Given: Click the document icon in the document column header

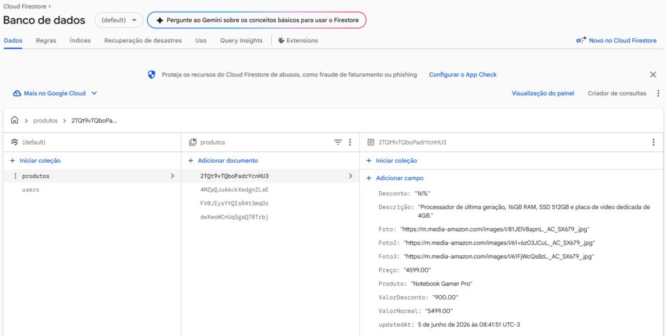Looking at the screenshot, I should [371, 142].
